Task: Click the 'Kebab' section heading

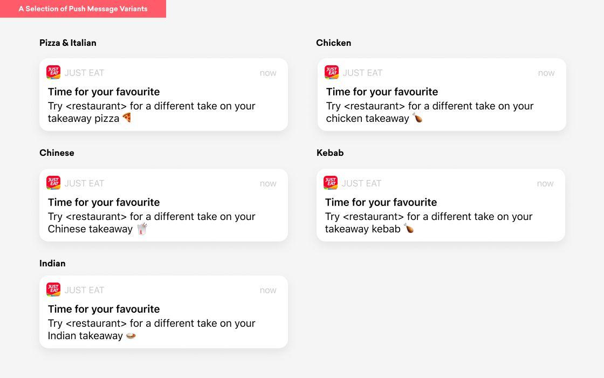Action: pyautogui.click(x=330, y=153)
